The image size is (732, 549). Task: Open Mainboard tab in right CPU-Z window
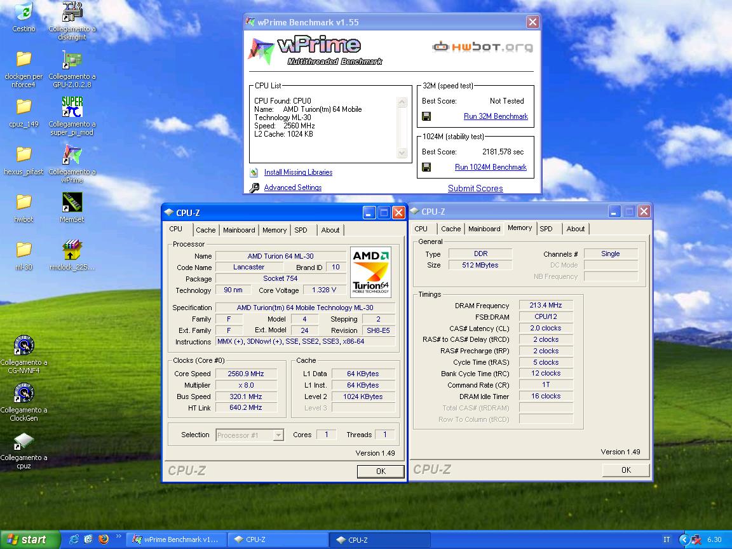pyautogui.click(x=484, y=229)
